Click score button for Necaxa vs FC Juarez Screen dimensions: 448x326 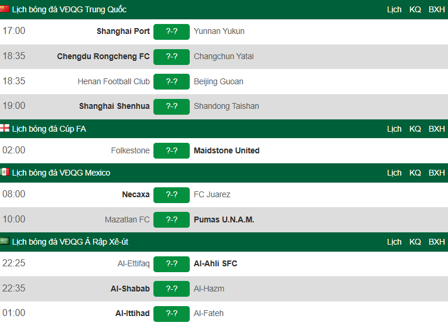[172, 194]
